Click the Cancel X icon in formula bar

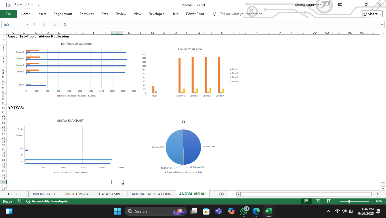tap(44, 25)
